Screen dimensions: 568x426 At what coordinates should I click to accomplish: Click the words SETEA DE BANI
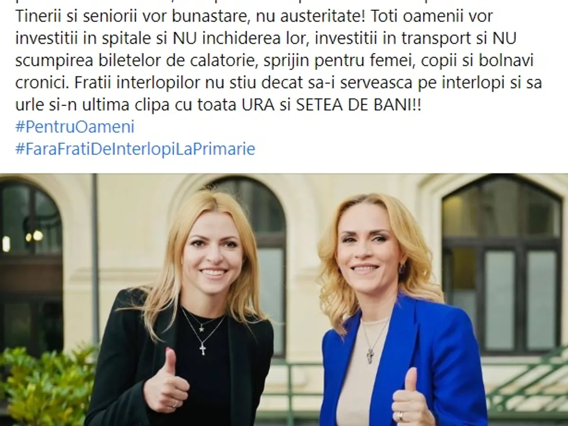pyautogui.click(x=353, y=105)
